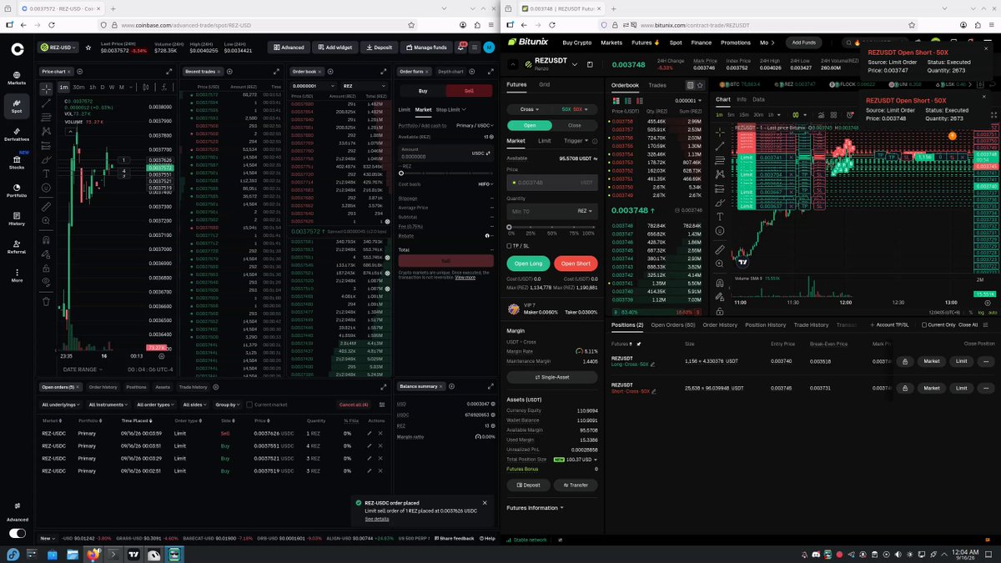
Task: Open the Trades tab beside Bitunix Orderbook
Action: 657,85
